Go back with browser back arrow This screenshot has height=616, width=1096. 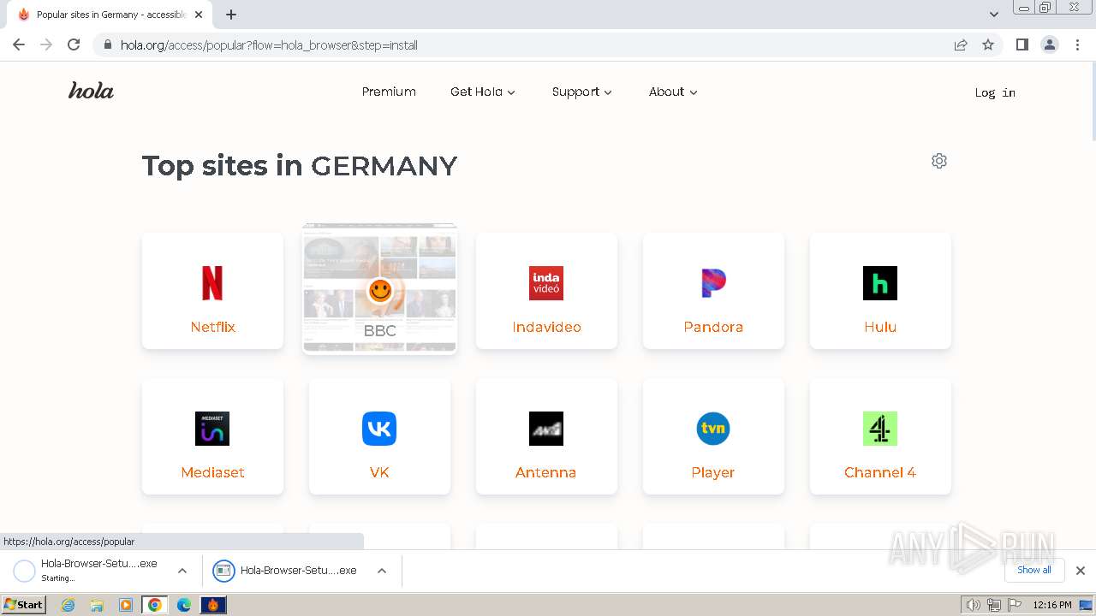(x=19, y=44)
